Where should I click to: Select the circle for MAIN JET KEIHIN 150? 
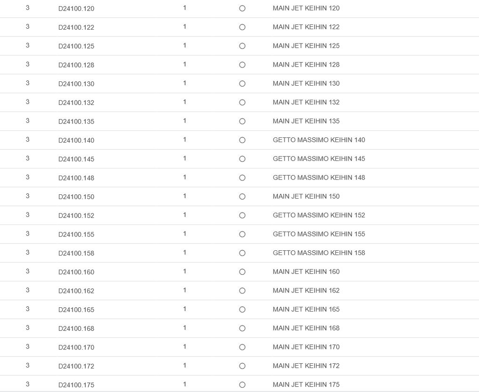[242, 197]
